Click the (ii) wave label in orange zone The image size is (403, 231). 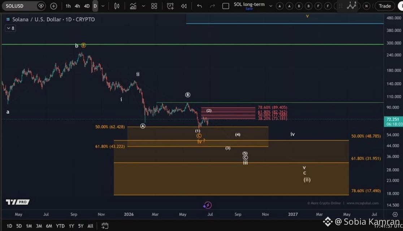307,180
